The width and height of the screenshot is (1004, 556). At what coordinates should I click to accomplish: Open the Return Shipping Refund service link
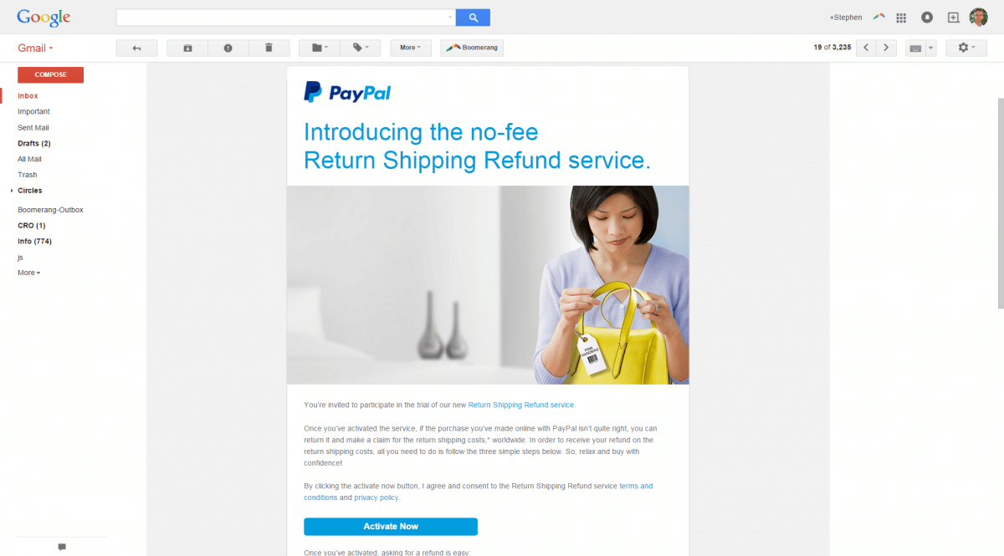[x=521, y=405]
